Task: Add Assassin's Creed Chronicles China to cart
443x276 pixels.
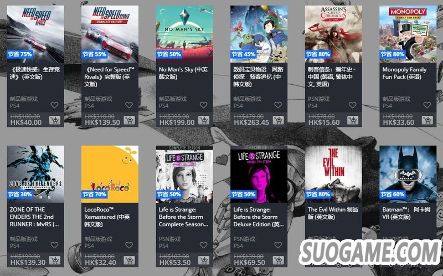Action: (x=353, y=120)
